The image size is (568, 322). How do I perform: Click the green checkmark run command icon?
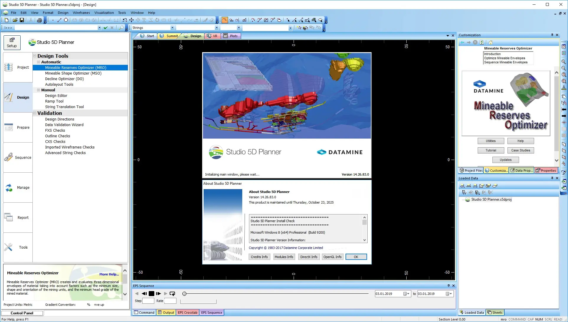tap(105, 28)
